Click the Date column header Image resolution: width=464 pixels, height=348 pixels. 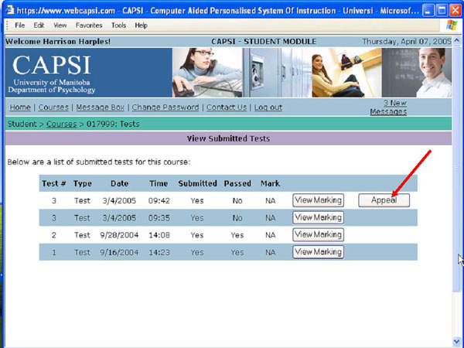pyautogui.click(x=119, y=183)
